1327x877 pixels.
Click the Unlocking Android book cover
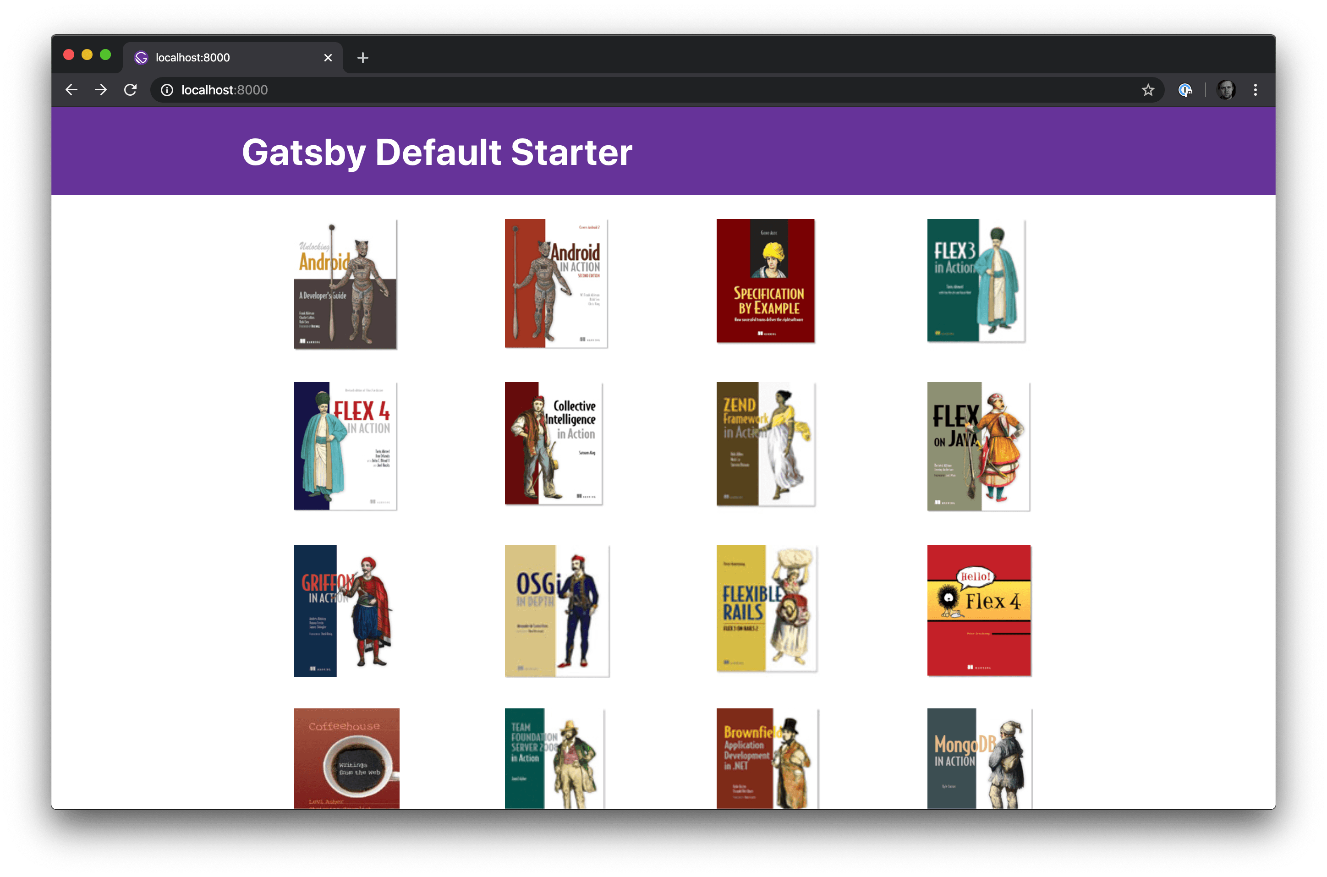(x=345, y=284)
